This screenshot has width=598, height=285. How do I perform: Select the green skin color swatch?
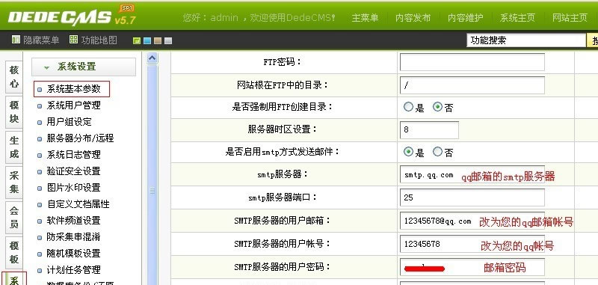pyautogui.click(x=137, y=41)
